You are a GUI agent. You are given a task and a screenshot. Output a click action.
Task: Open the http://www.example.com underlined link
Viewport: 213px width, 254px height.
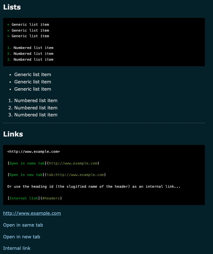[32, 213]
